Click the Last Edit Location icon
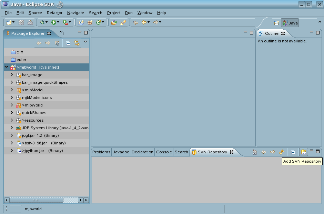 tap(135, 22)
